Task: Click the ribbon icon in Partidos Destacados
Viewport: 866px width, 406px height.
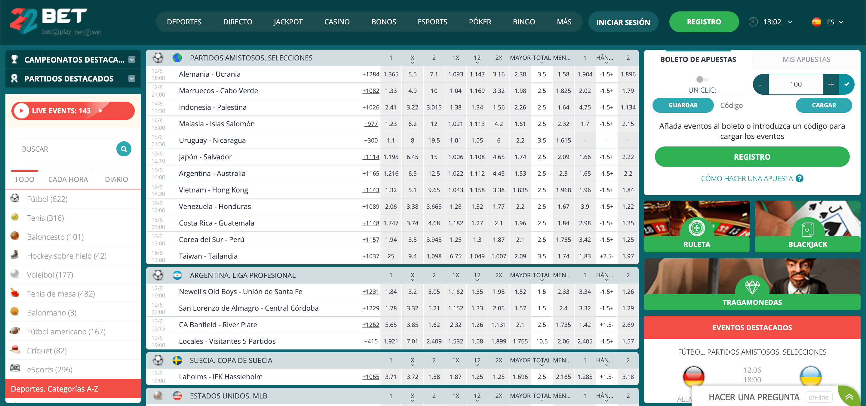Action: (x=14, y=78)
